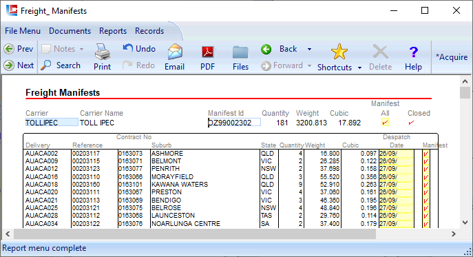Open the Files folder icon
This screenshot has width=473, height=257.
click(x=240, y=52)
